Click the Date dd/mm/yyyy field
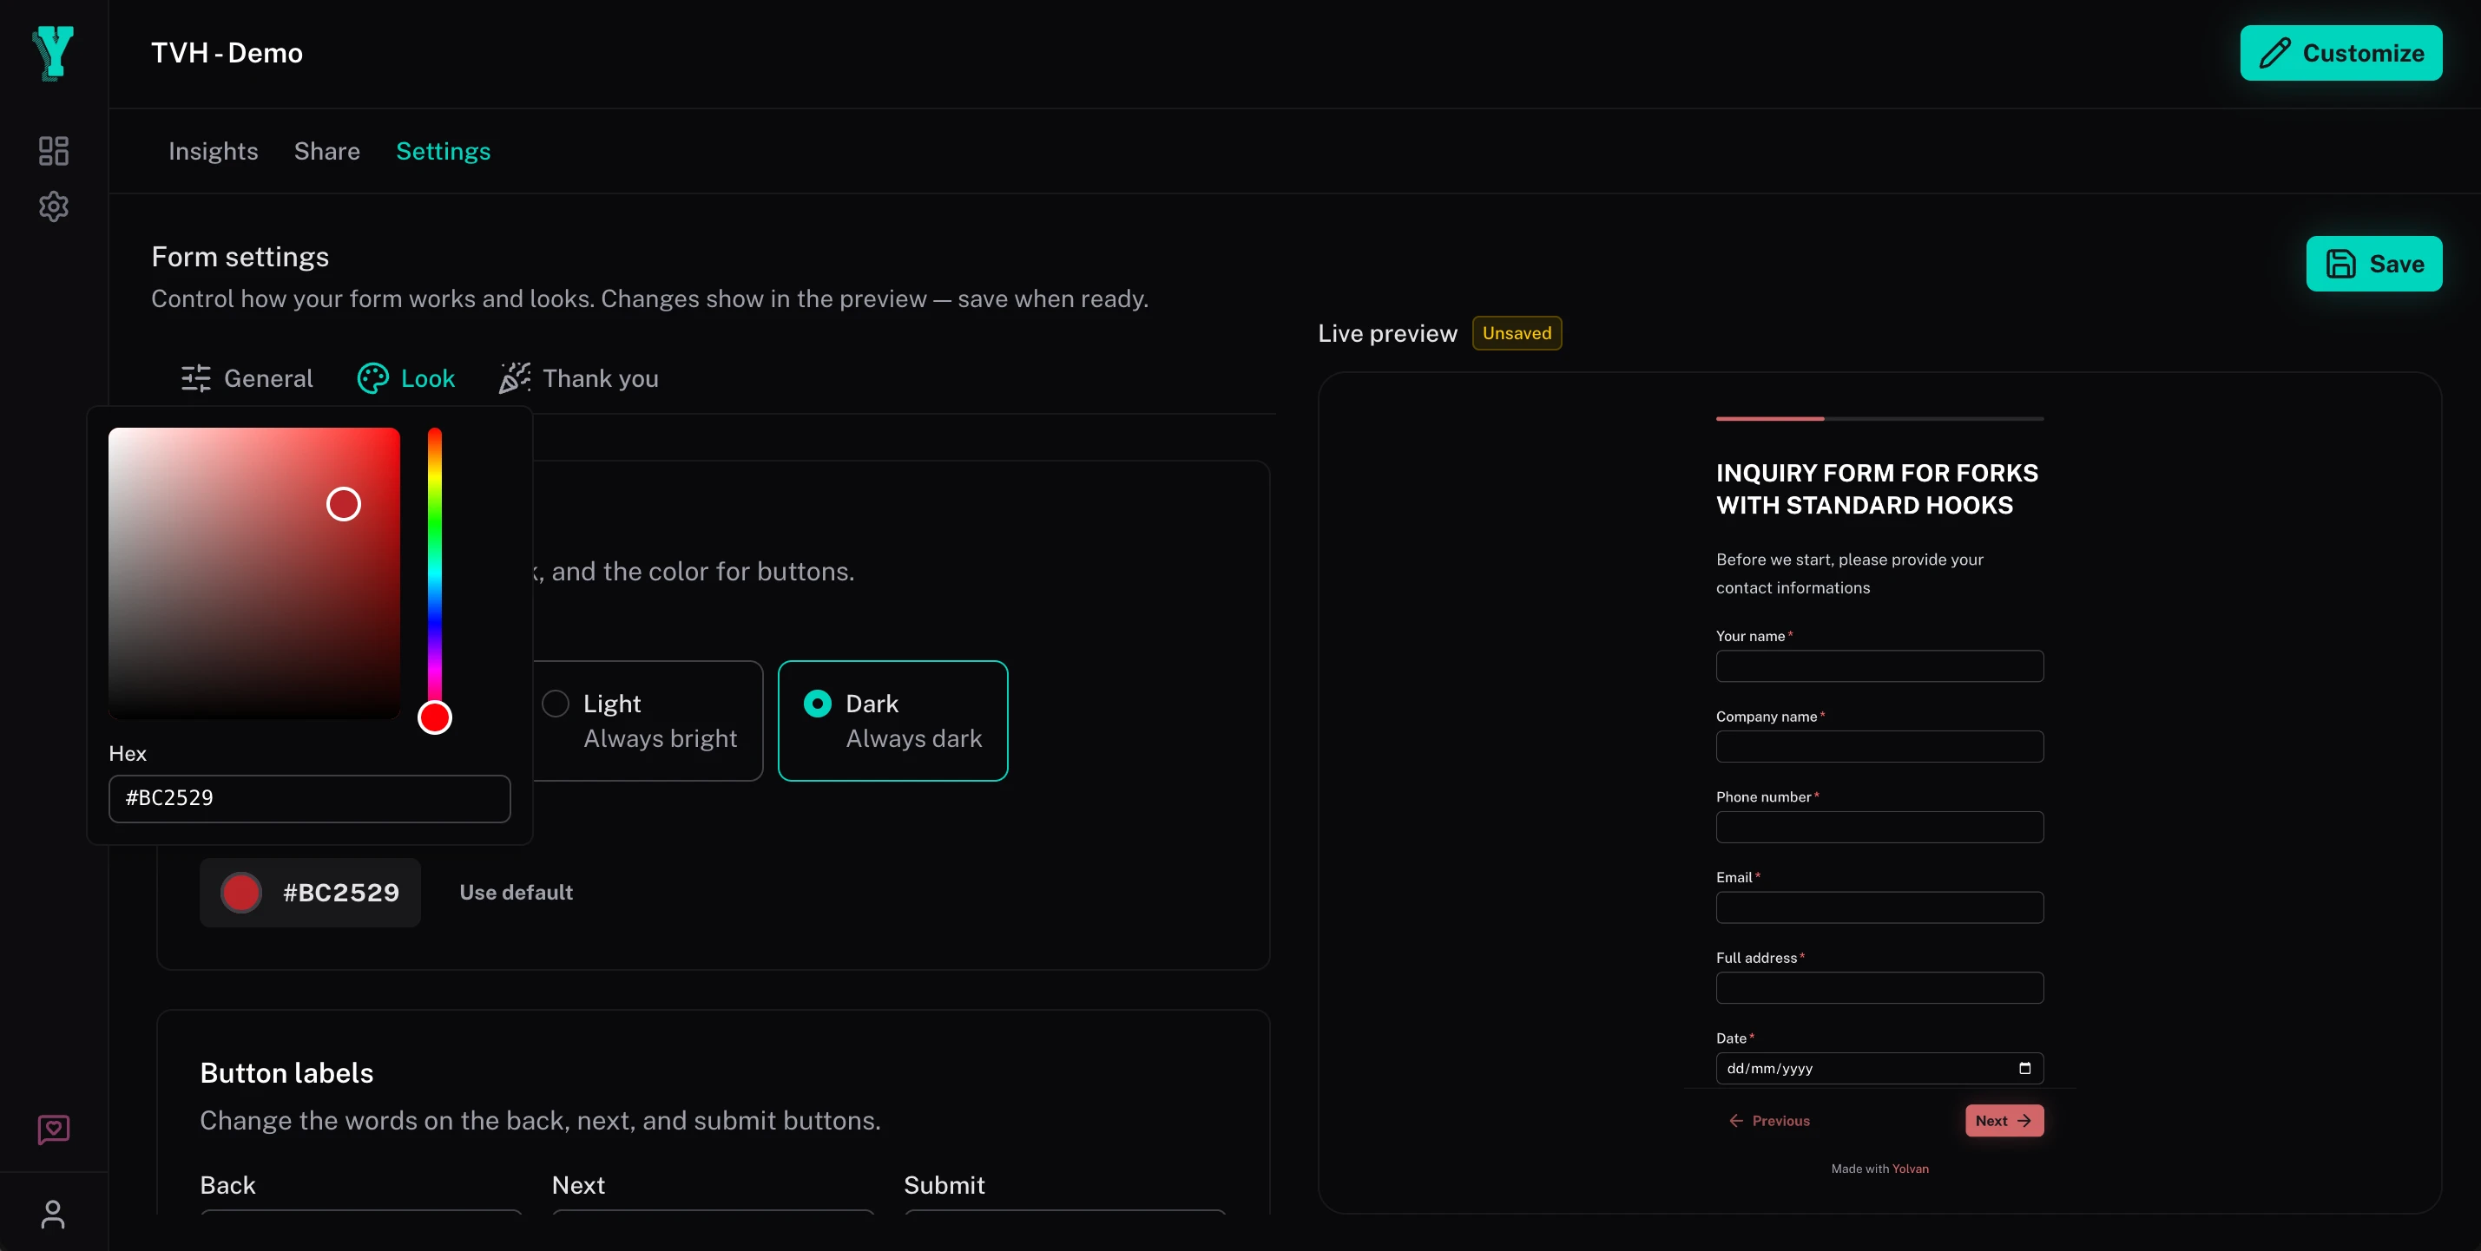Viewport: 2481px width, 1251px height. click(x=1879, y=1068)
